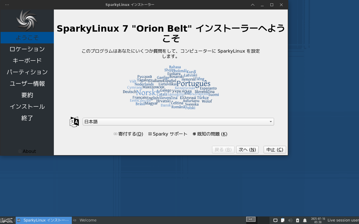This screenshot has width=359, height=224.
Task: Click the 次へ (N) button
Action: 247,150
